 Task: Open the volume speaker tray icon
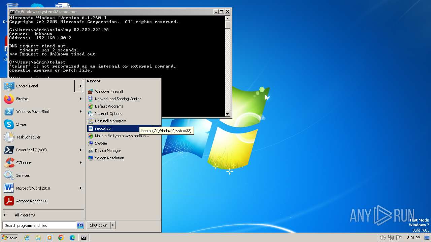383,238
